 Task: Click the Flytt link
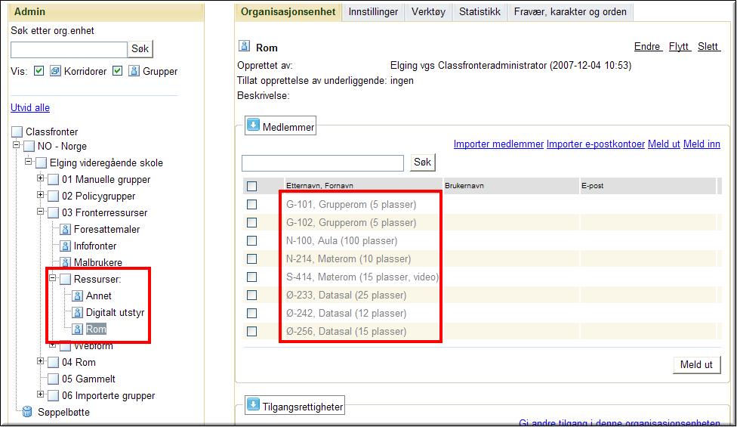point(679,47)
